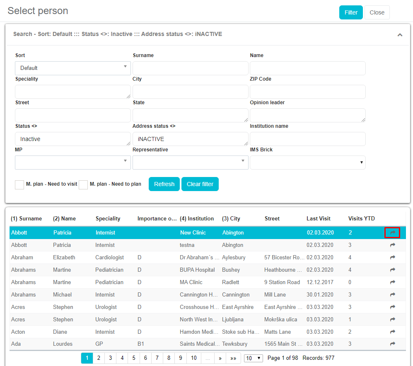This screenshot has height=366, width=413.
Task: Click arrow icon in Acton Diane row
Action: (392, 332)
